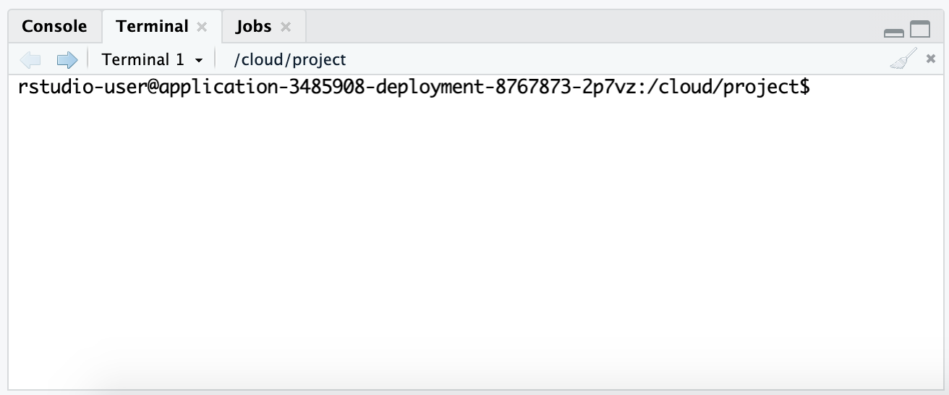This screenshot has height=395, width=949.
Task: Close the Terminal tab with its x
Action: click(x=203, y=27)
